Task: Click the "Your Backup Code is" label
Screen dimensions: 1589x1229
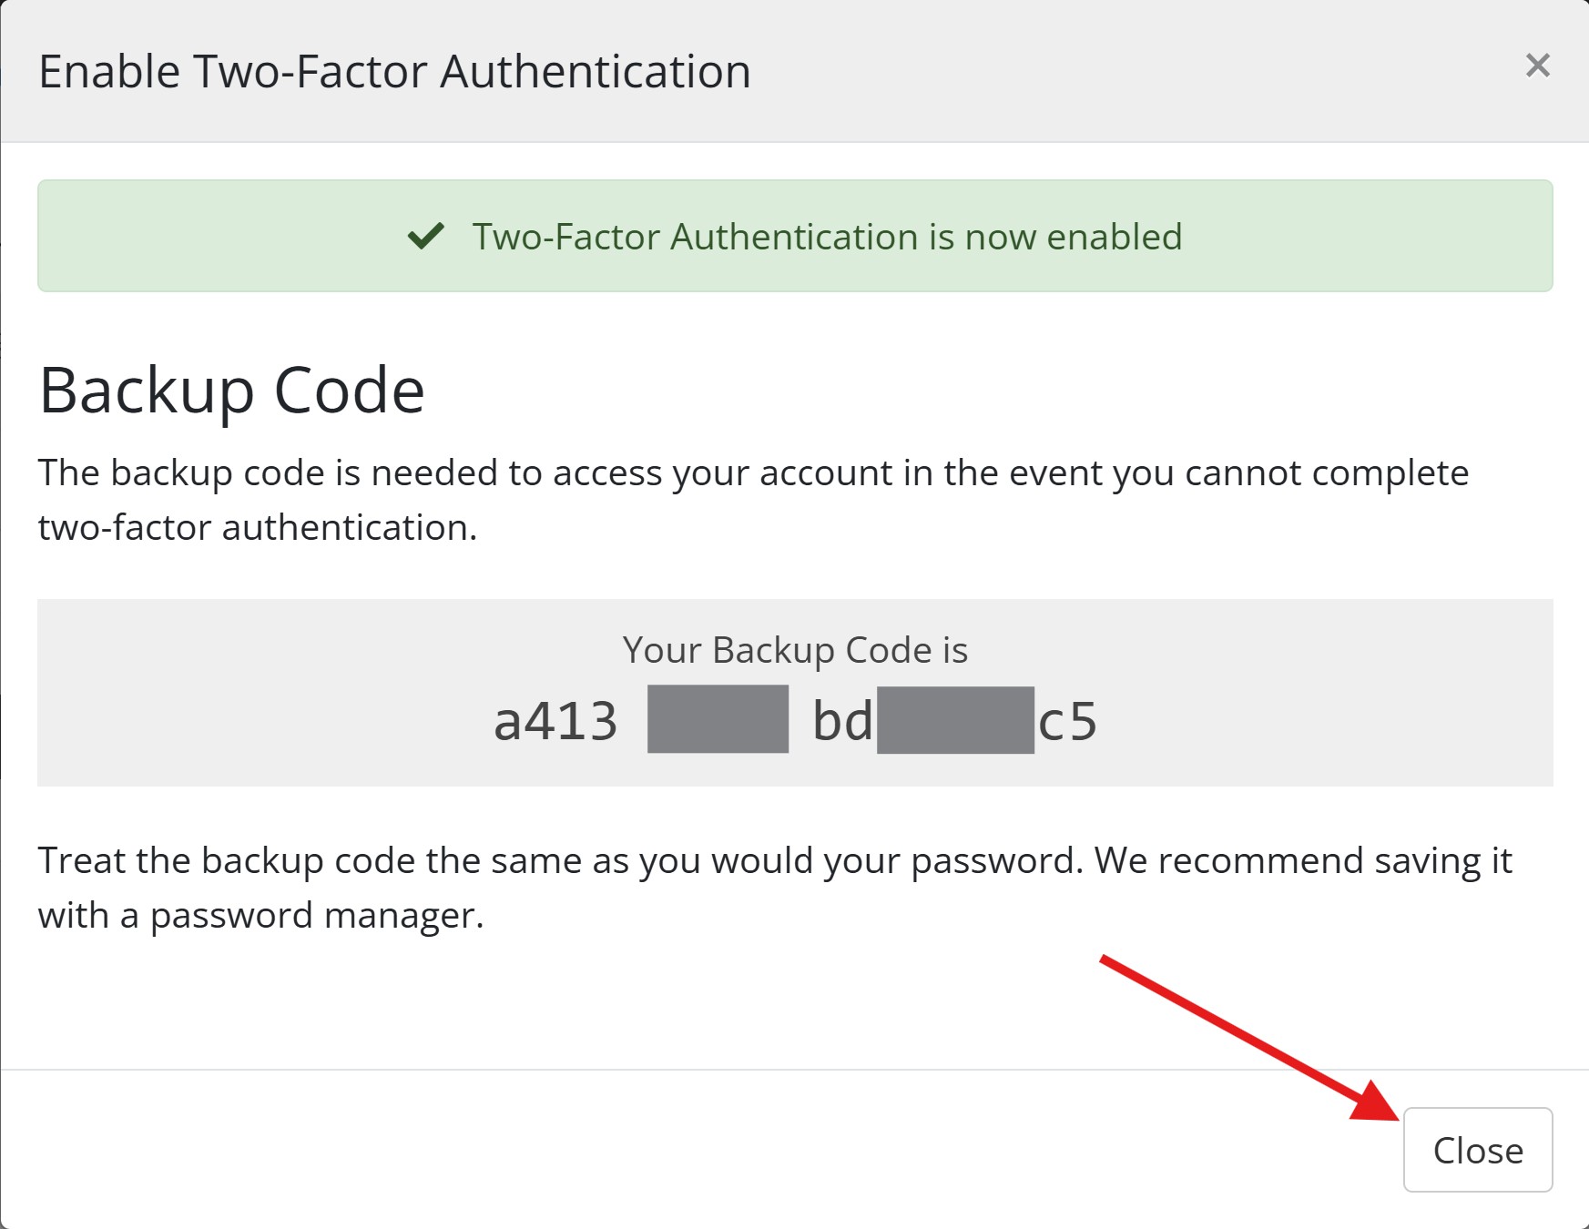Action: click(x=795, y=650)
